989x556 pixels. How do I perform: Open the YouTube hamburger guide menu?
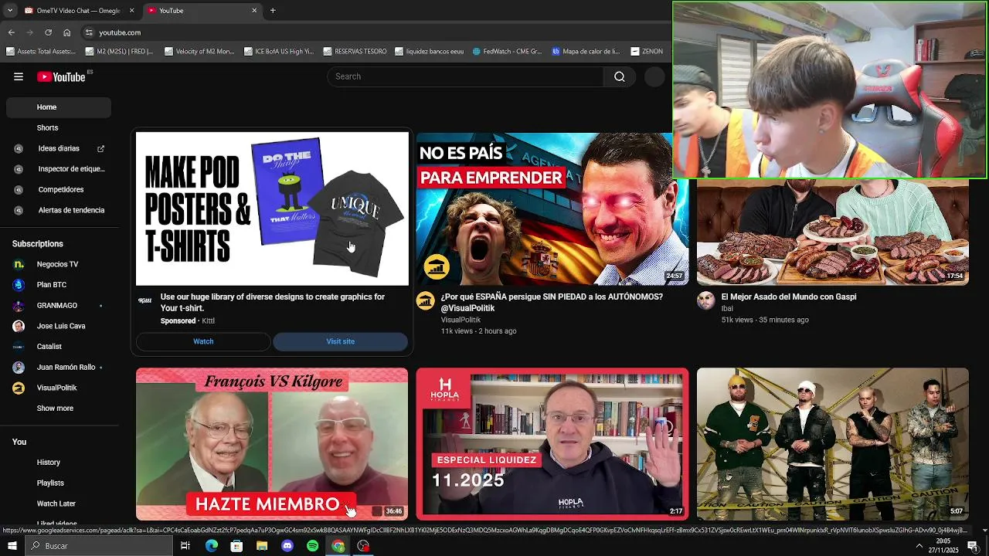coord(19,76)
